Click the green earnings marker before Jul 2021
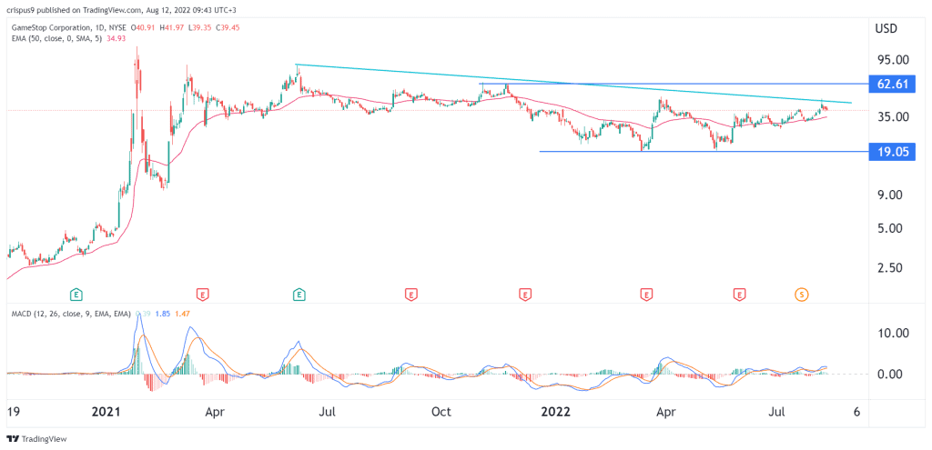This screenshot has height=450, width=932. (x=299, y=294)
